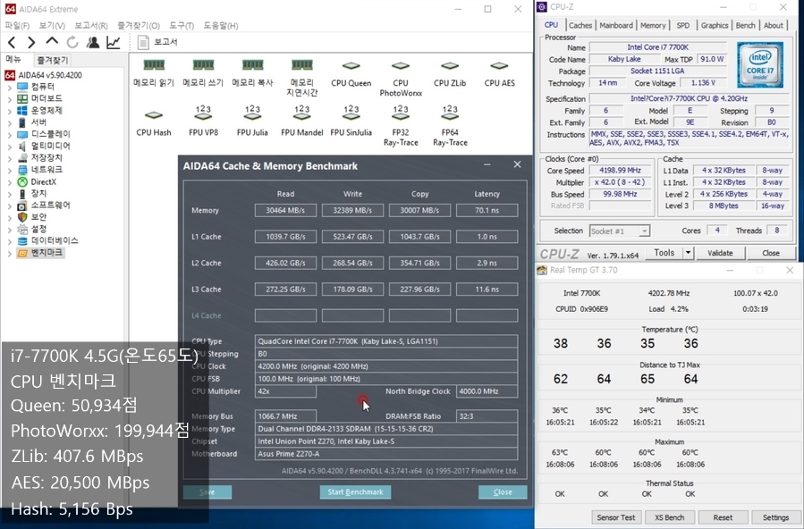Screen dimensions: 804x529
Task: Click Sensor Test in Real Temp
Action: 616,517
